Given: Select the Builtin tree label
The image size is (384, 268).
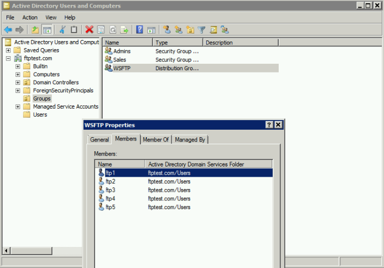Looking at the screenshot, I should click(41, 66).
